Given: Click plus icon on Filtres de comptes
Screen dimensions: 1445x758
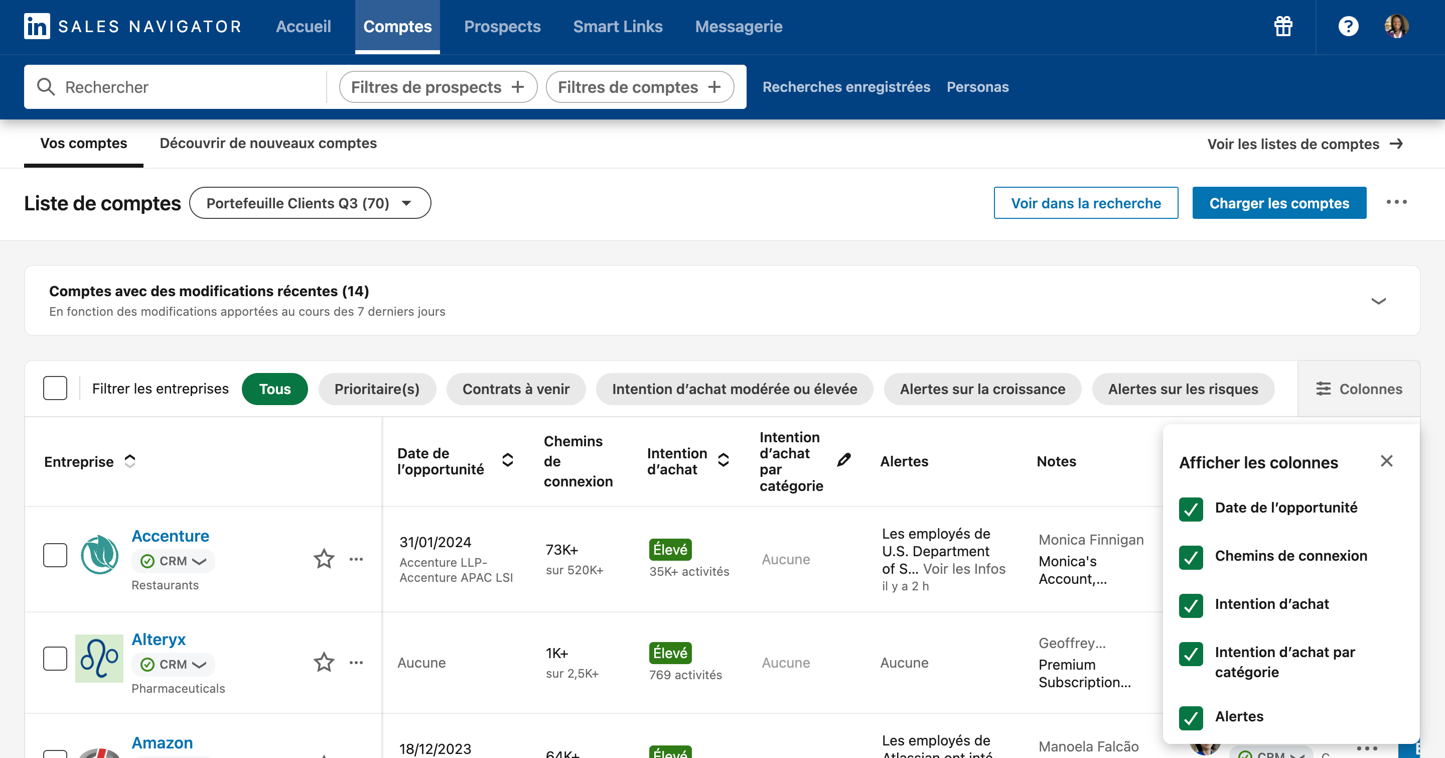Looking at the screenshot, I should pyautogui.click(x=714, y=87).
